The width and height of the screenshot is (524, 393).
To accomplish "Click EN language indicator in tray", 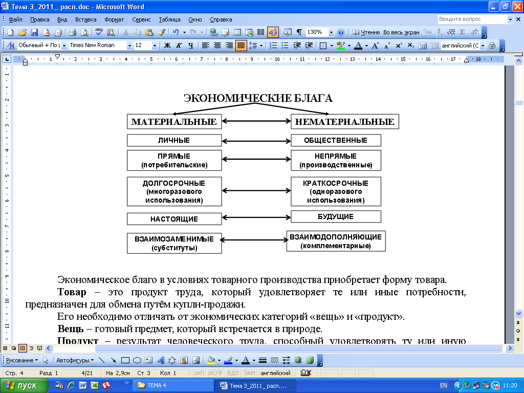I will point(444,385).
